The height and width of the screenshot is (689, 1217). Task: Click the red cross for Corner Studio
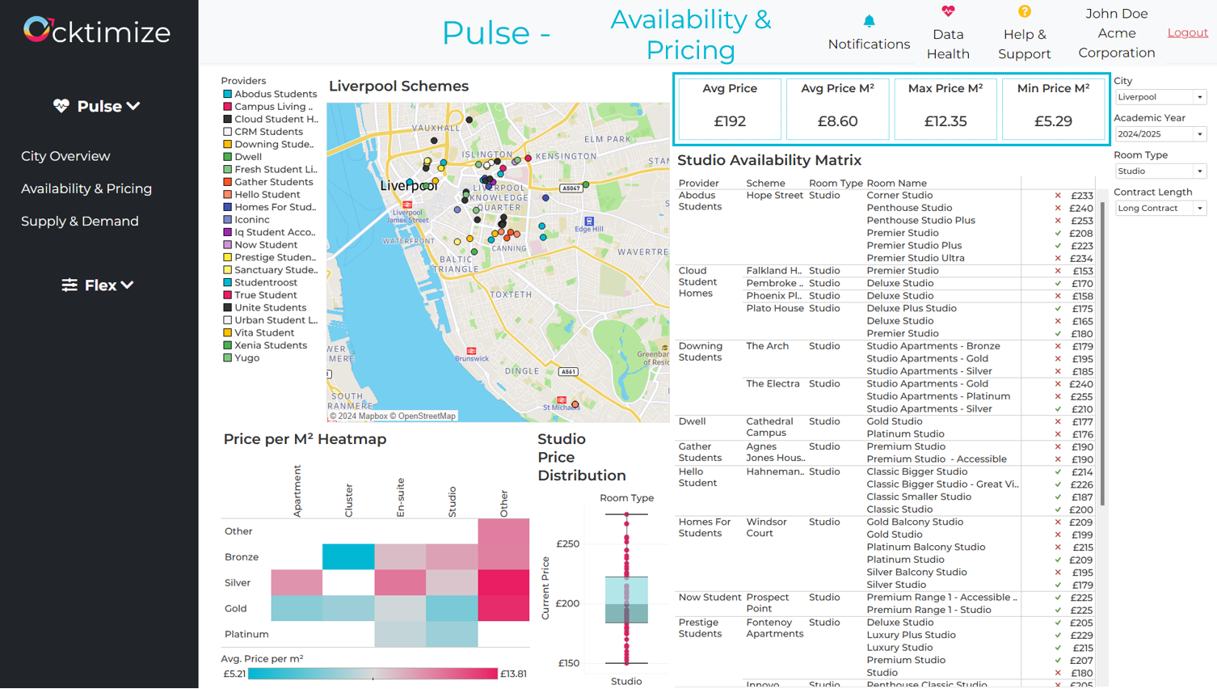pyautogui.click(x=1058, y=196)
